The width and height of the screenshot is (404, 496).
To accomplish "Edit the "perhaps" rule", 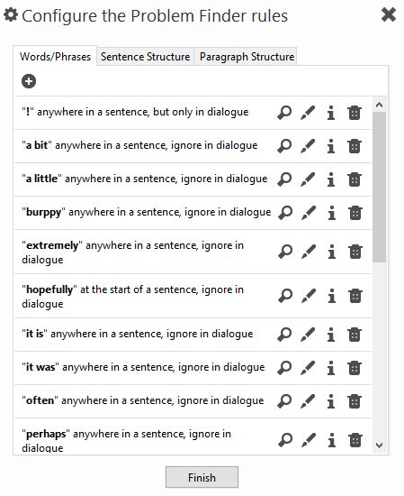I will (x=309, y=440).
